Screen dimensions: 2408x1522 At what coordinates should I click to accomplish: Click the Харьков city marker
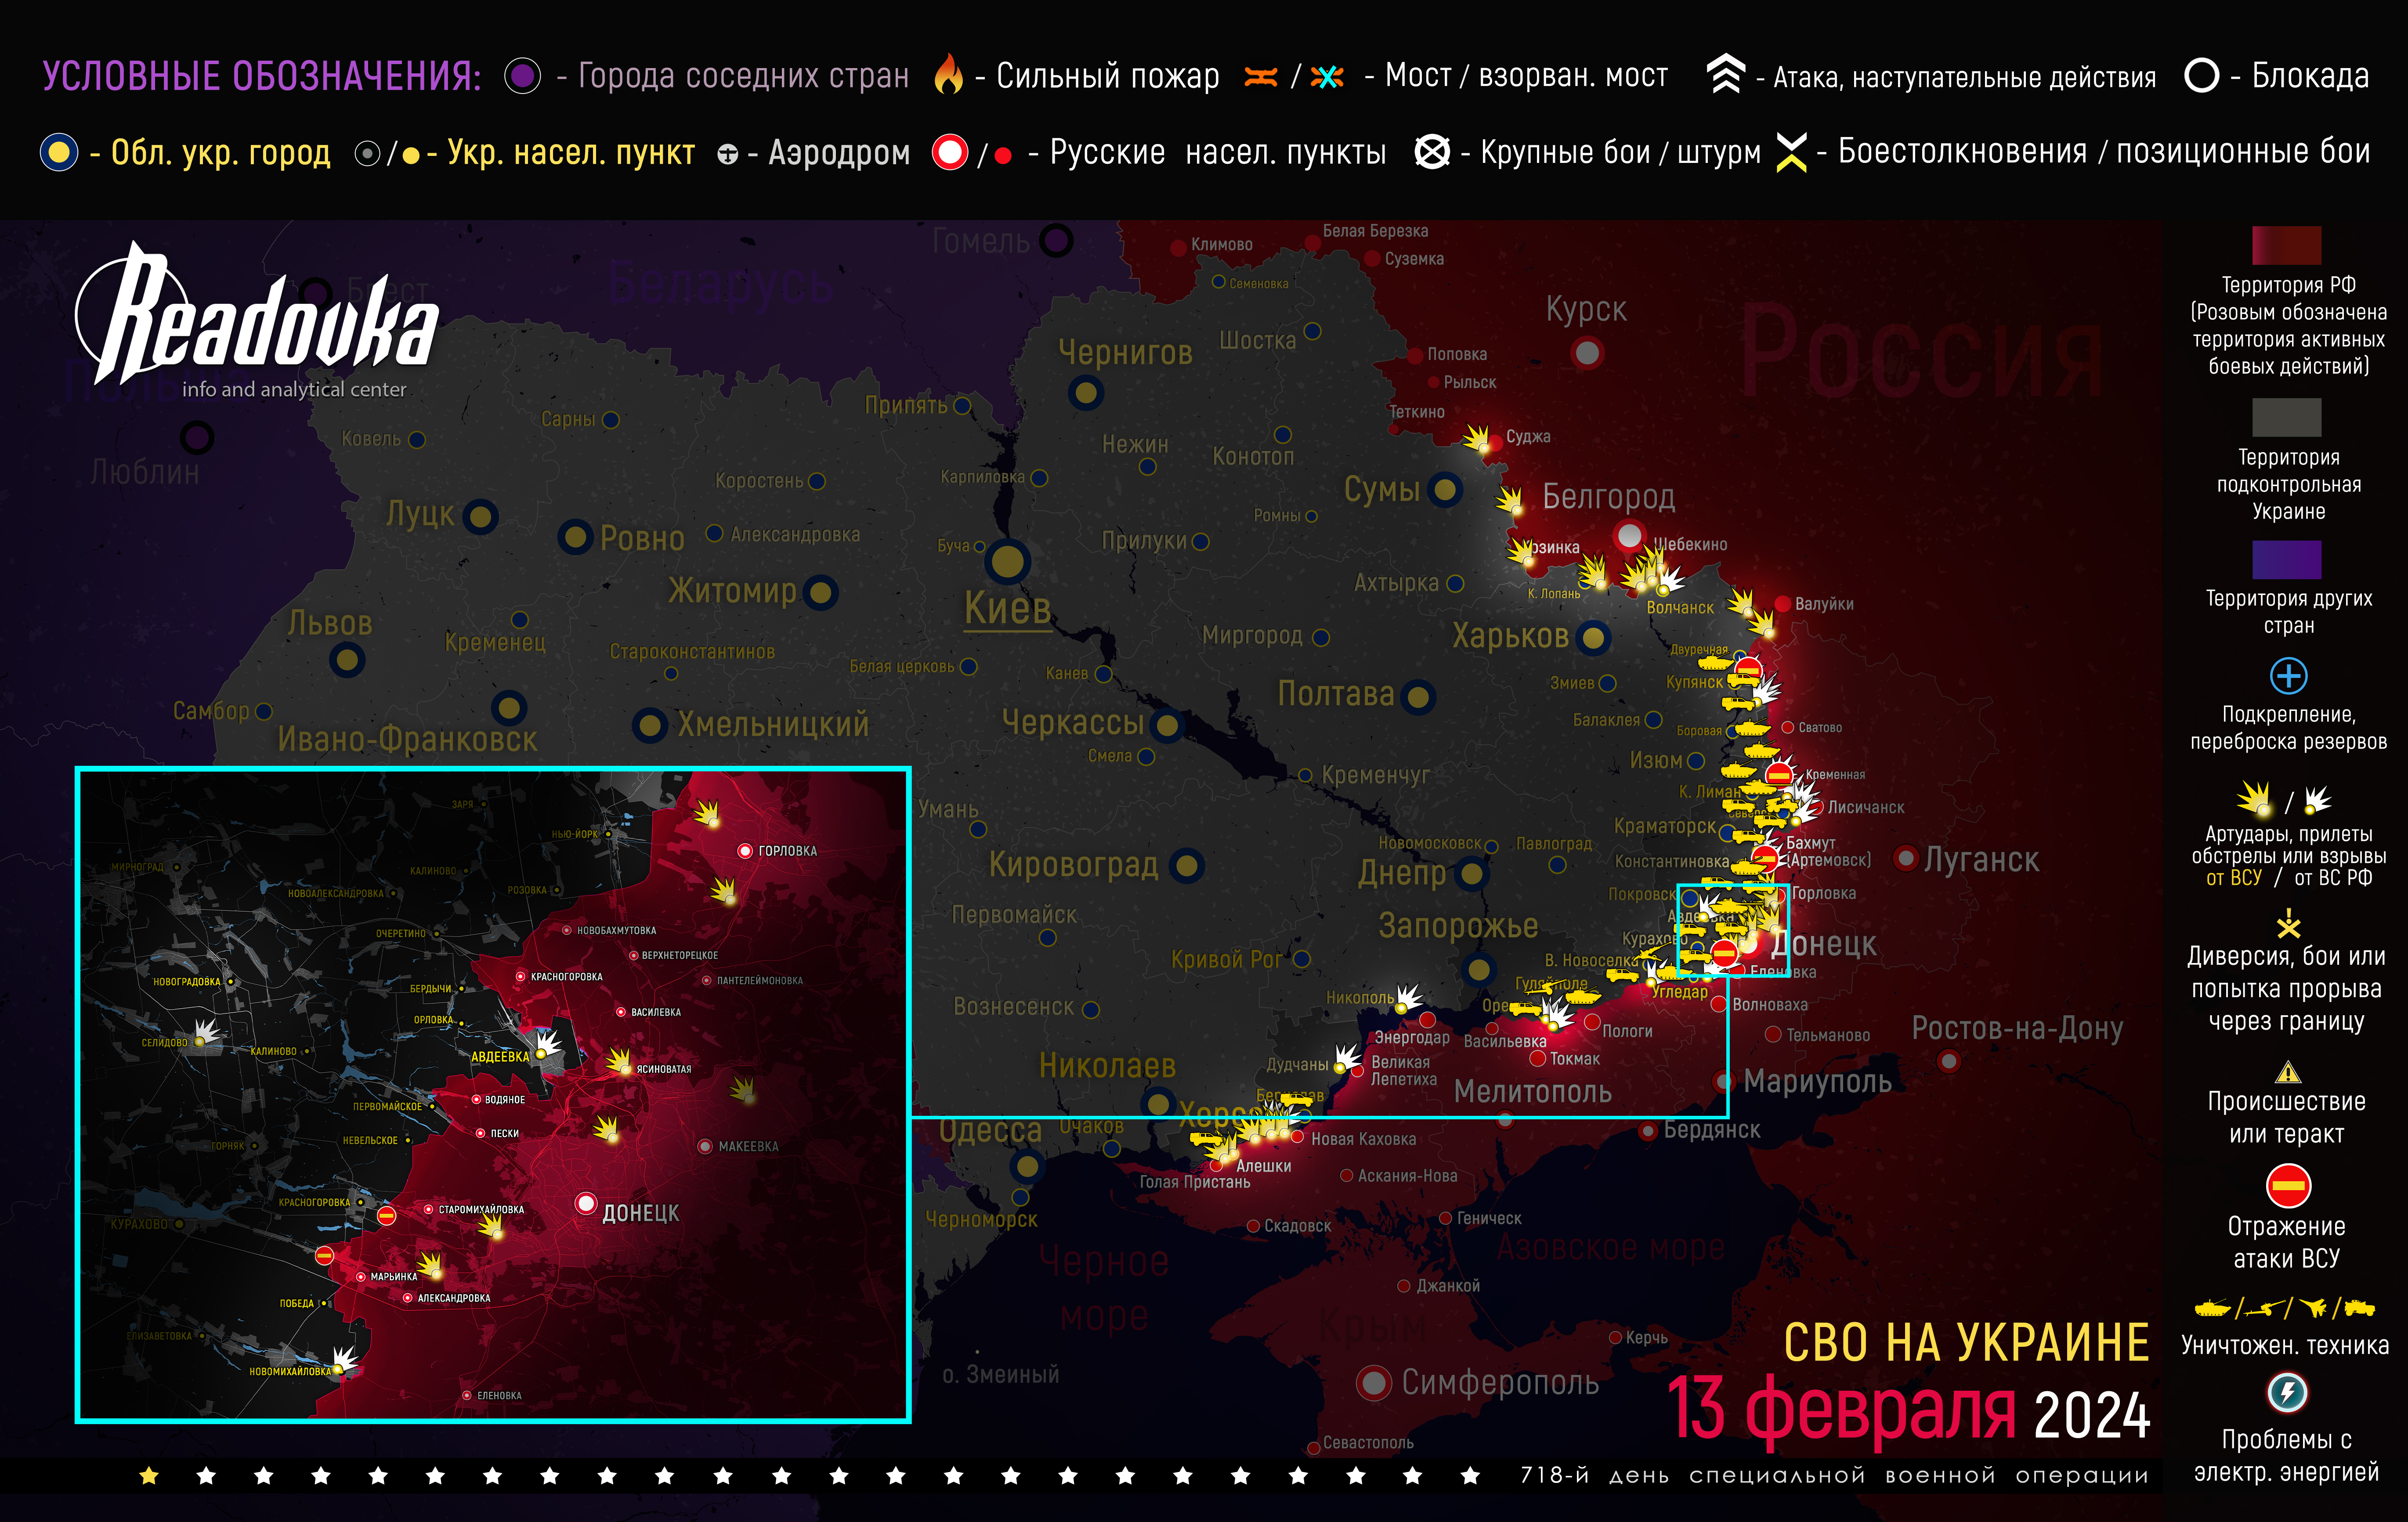[1593, 637]
